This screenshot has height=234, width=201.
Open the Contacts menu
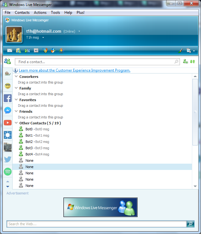(x=22, y=13)
